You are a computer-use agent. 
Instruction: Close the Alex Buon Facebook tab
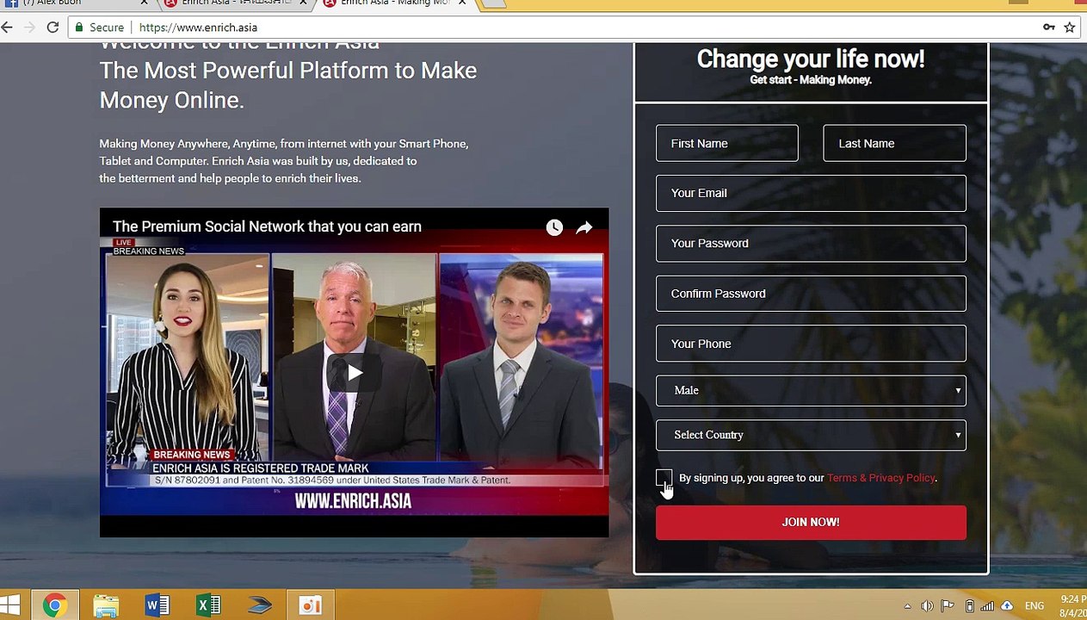(x=144, y=3)
